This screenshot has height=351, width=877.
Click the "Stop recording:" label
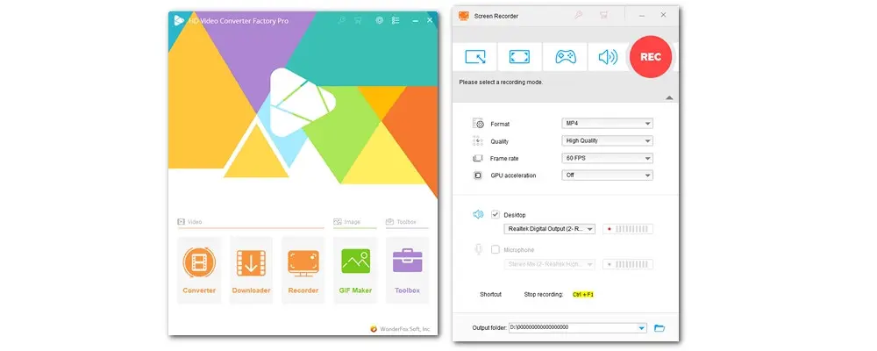coord(543,295)
